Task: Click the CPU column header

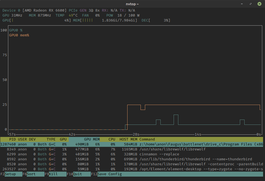Action: point(112,139)
